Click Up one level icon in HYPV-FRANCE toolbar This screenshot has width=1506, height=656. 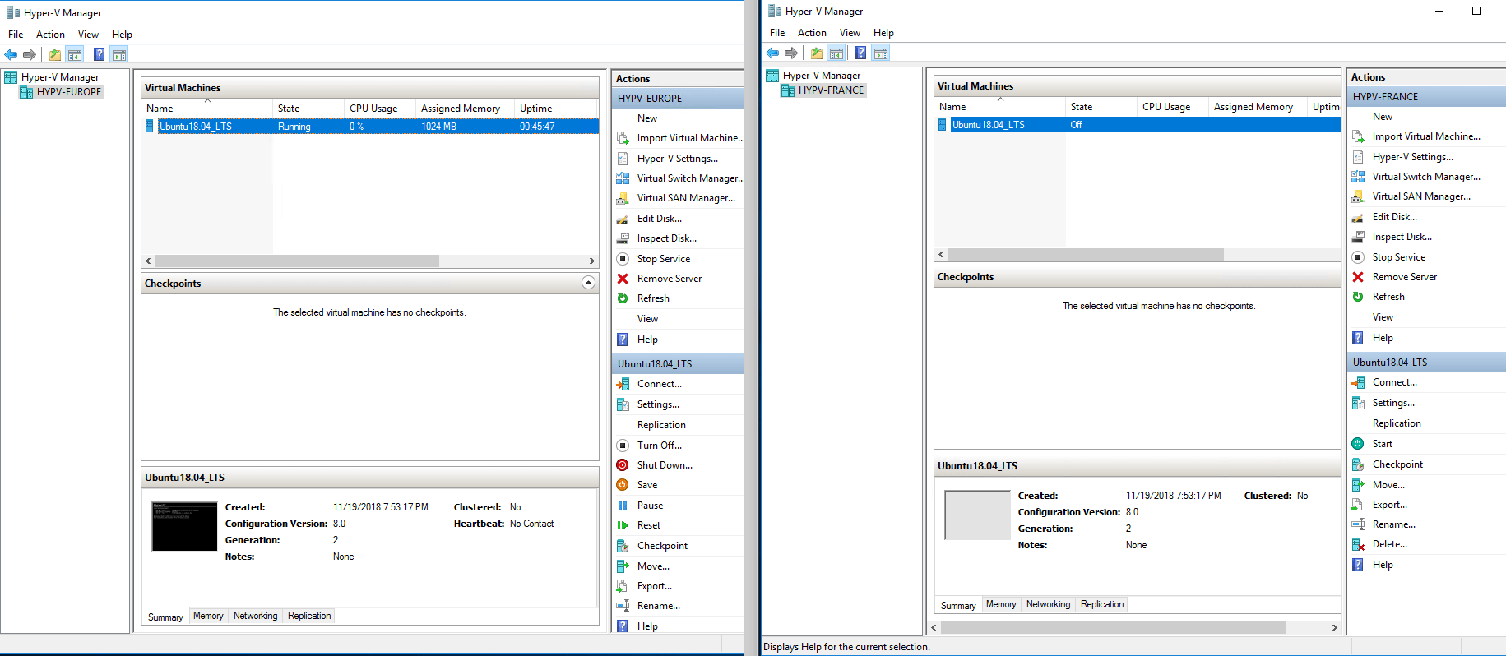click(x=816, y=53)
